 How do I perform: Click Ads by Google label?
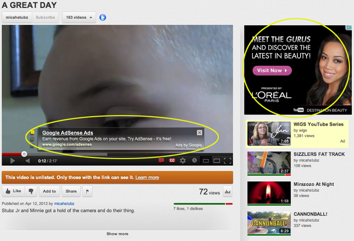(x=189, y=145)
